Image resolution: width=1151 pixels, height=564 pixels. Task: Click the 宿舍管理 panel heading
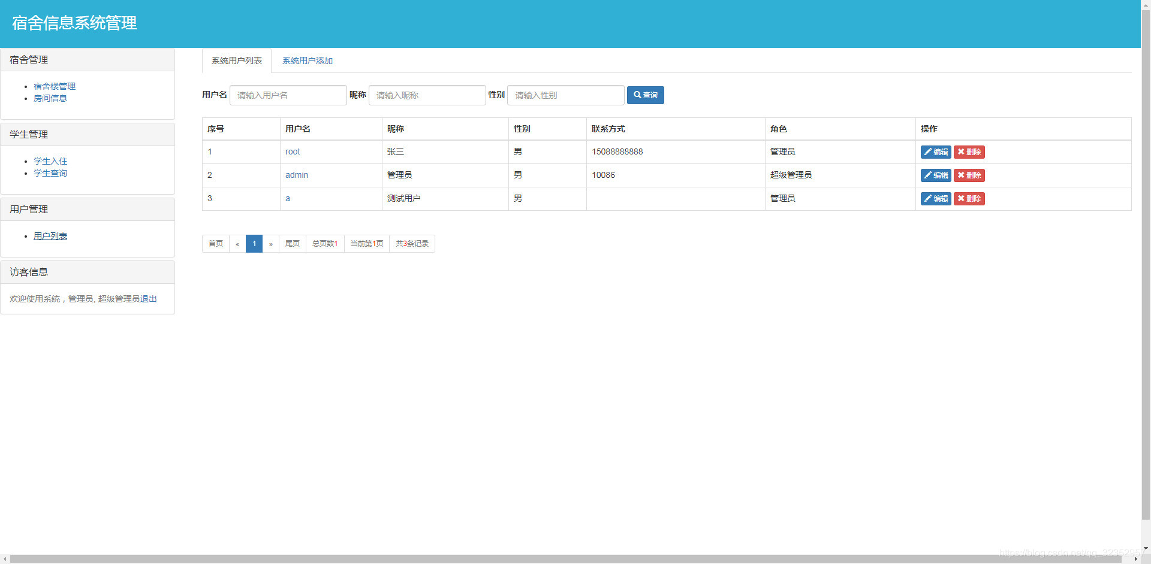pyautogui.click(x=88, y=60)
